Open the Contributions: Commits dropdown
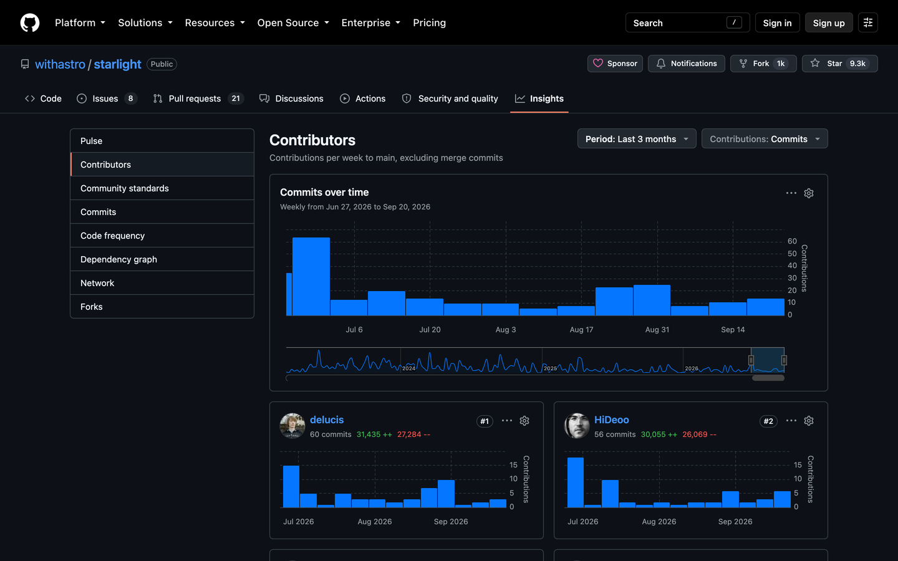Image resolution: width=898 pixels, height=561 pixels. point(765,138)
